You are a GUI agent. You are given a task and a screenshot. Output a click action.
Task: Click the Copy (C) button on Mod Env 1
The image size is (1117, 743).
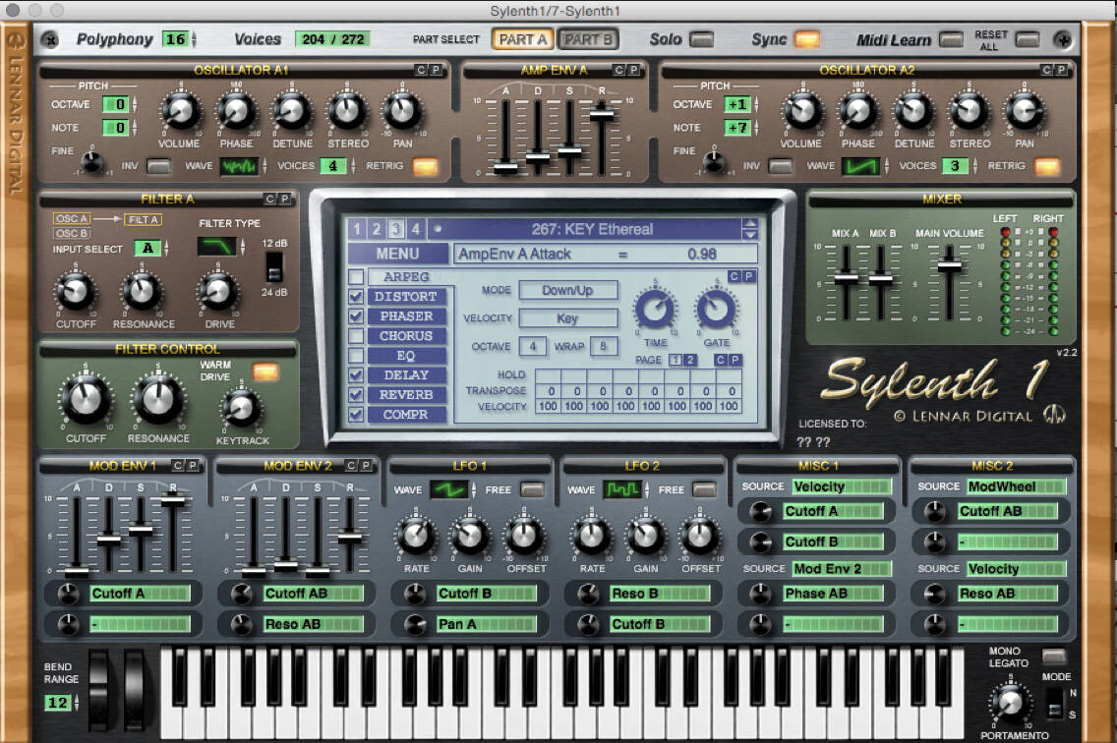pyautogui.click(x=178, y=465)
